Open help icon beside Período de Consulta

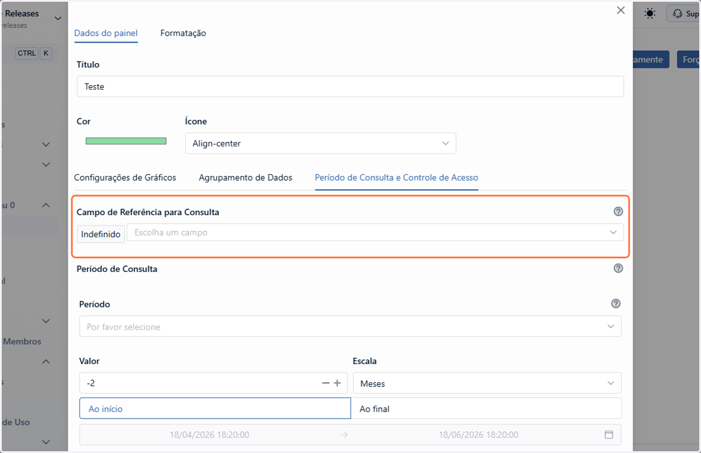(x=618, y=268)
